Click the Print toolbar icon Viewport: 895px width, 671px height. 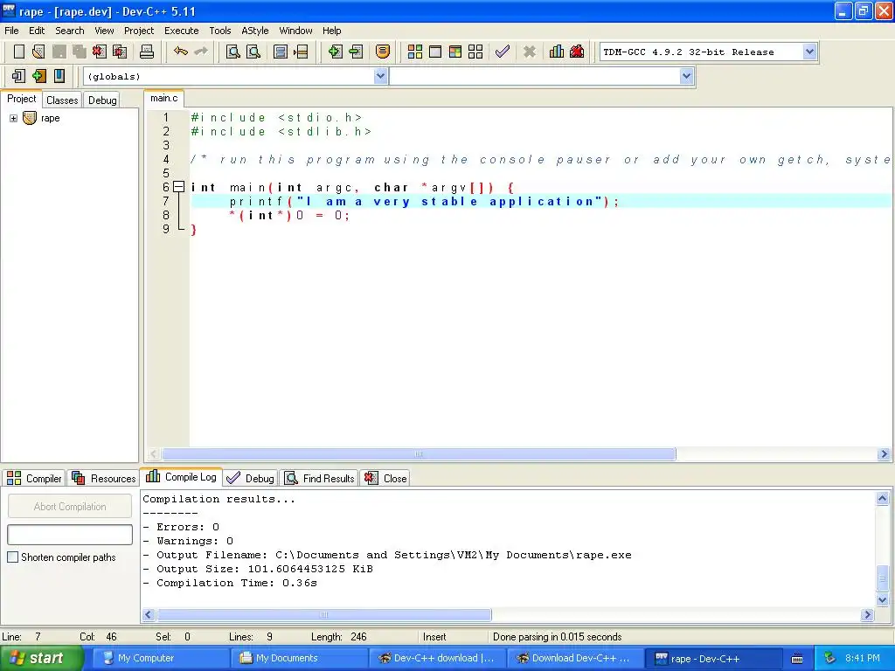coord(147,52)
